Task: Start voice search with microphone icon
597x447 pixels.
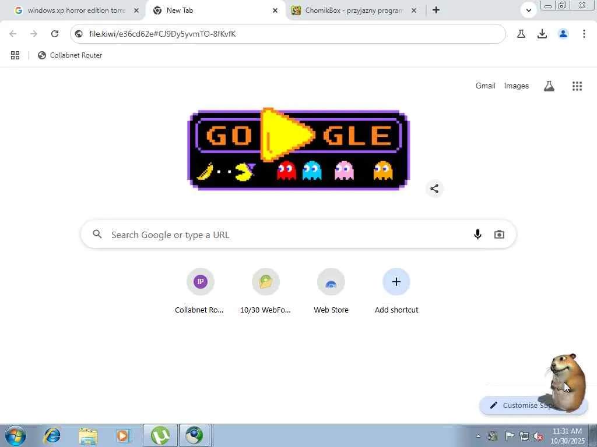Action: pos(477,235)
